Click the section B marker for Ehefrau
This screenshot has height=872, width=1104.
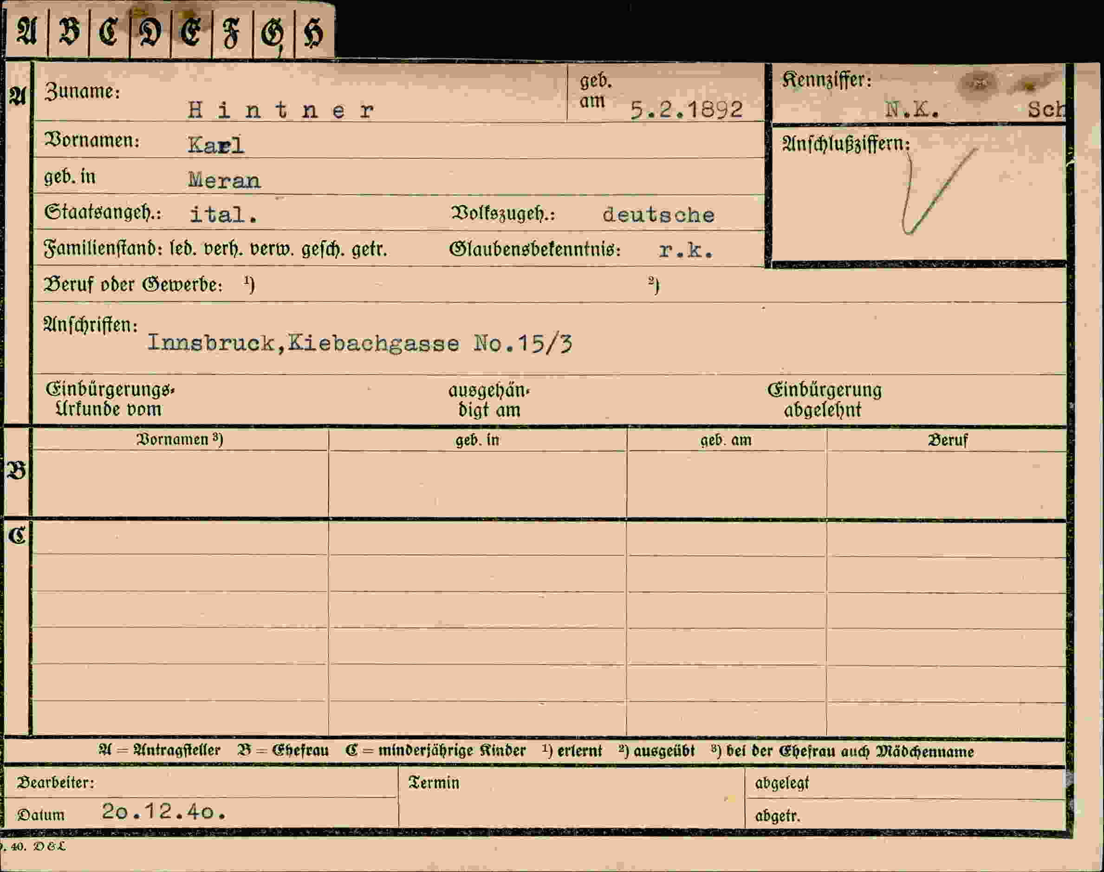16,470
